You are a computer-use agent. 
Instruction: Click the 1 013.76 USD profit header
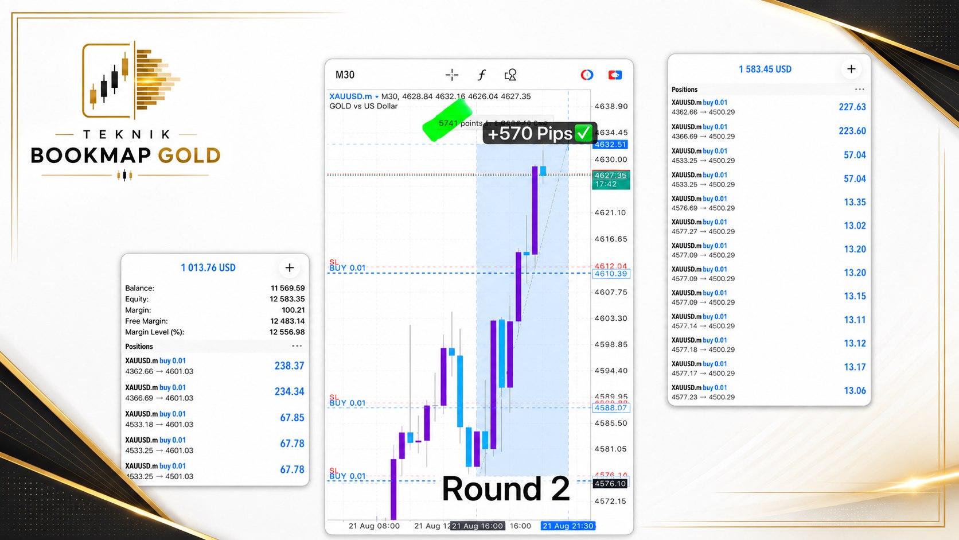(x=208, y=267)
